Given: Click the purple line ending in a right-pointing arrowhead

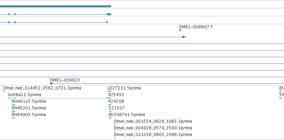Looking at the screenshot, I should (x=93, y=37).
